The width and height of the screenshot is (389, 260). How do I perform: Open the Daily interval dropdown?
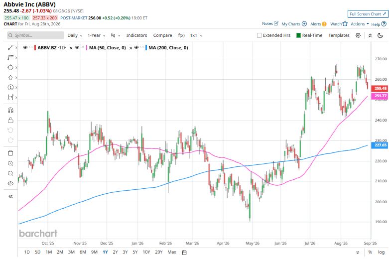tap(75, 35)
